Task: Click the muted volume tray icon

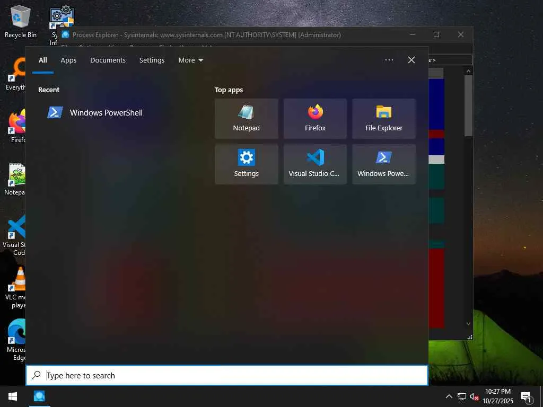Action: tap(474, 396)
